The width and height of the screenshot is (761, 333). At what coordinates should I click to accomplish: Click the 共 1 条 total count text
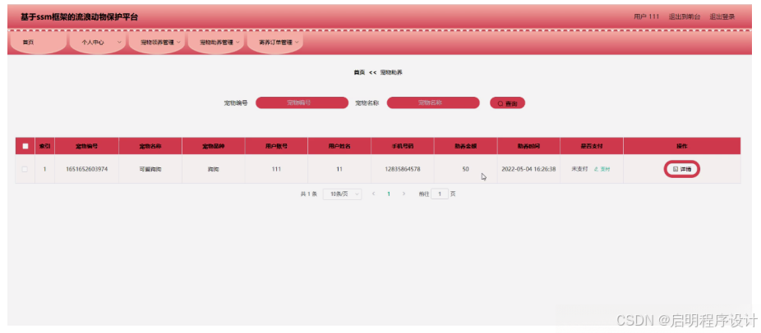coord(309,194)
